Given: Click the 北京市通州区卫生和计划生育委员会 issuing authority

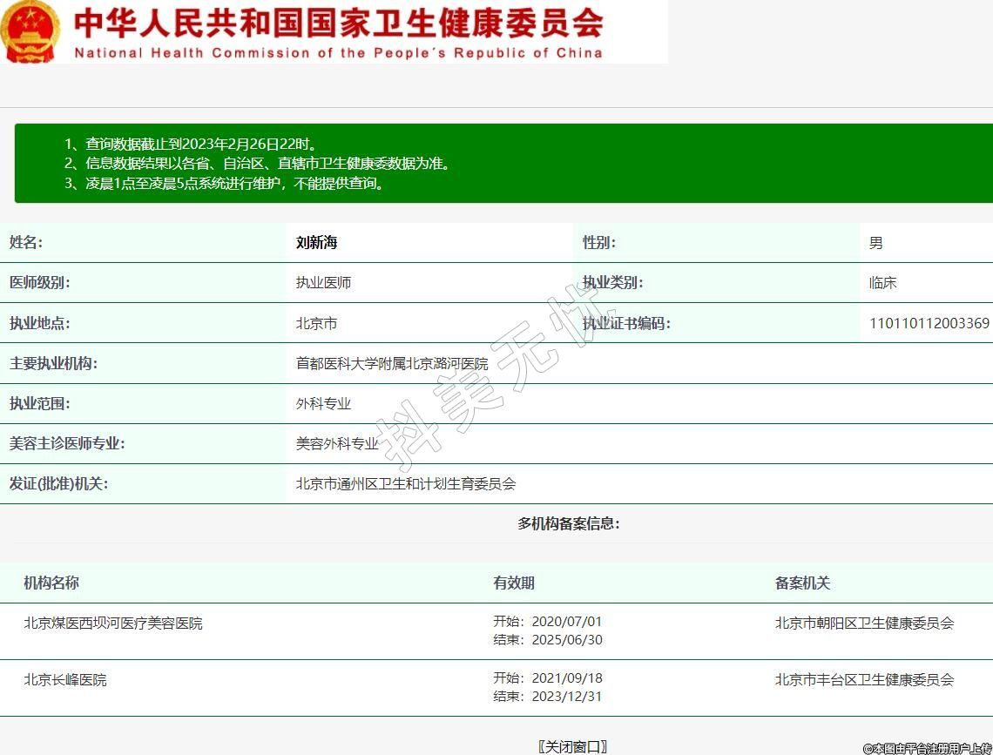Looking at the screenshot, I should coord(406,483).
